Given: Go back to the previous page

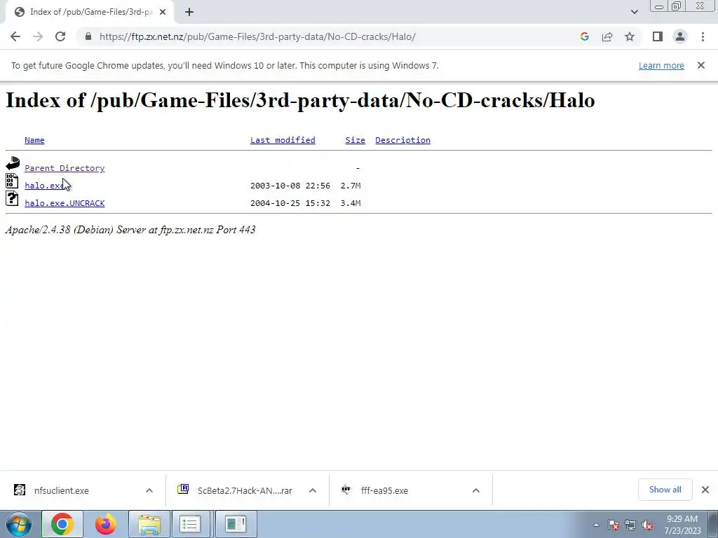Looking at the screenshot, I should point(15,36).
